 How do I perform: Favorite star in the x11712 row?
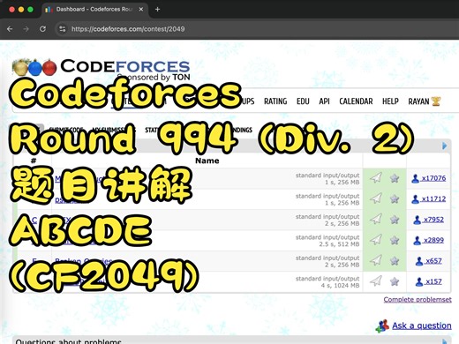point(395,198)
